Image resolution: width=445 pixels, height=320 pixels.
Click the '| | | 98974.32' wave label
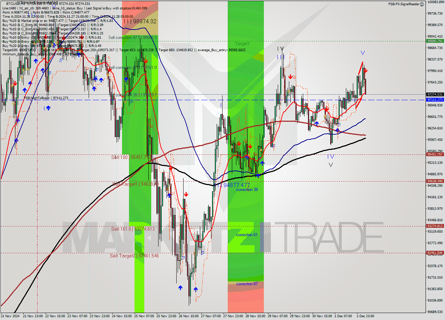click(140, 21)
